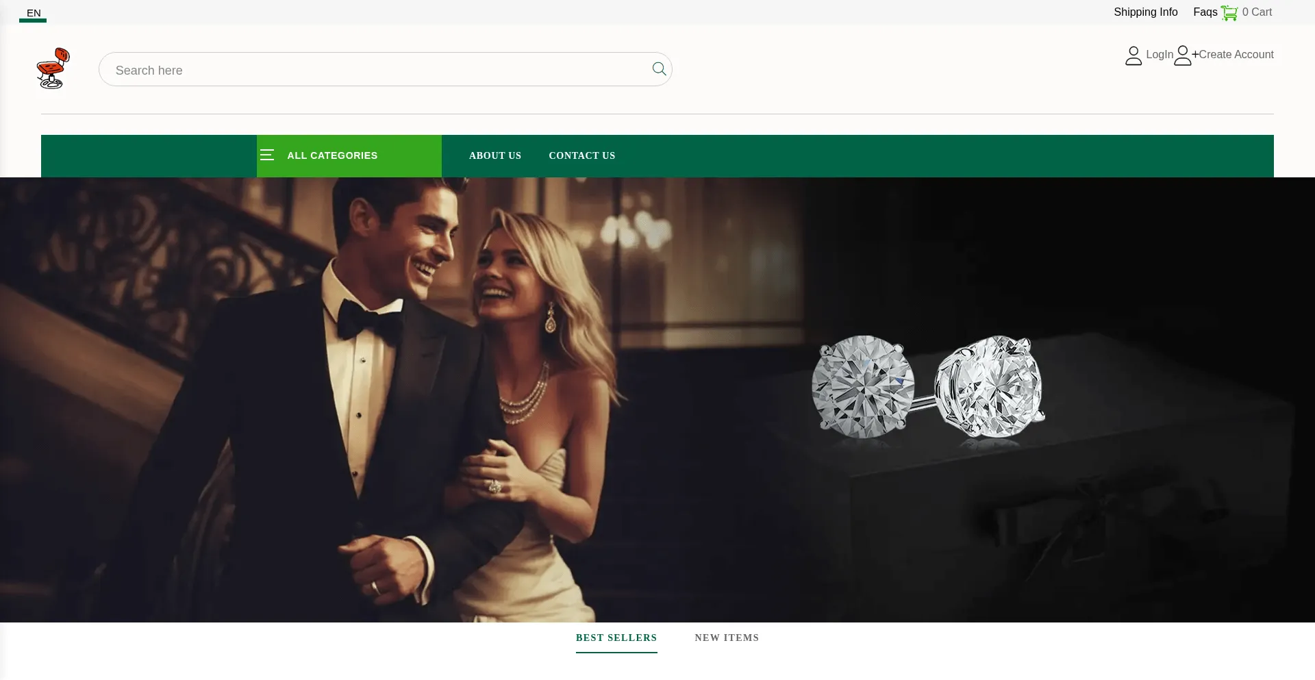Switch to the NEW ITEMS tab
Screen dimensions: 1315x680
tap(727, 638)
